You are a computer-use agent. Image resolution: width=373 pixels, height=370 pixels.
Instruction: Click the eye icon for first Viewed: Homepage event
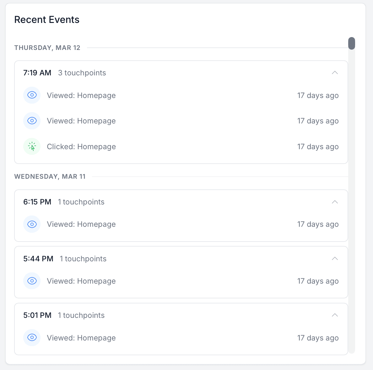[x=32, y=95]
